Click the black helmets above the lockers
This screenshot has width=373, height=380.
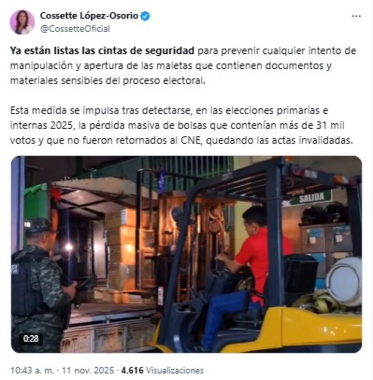click(x=325, y=214)
